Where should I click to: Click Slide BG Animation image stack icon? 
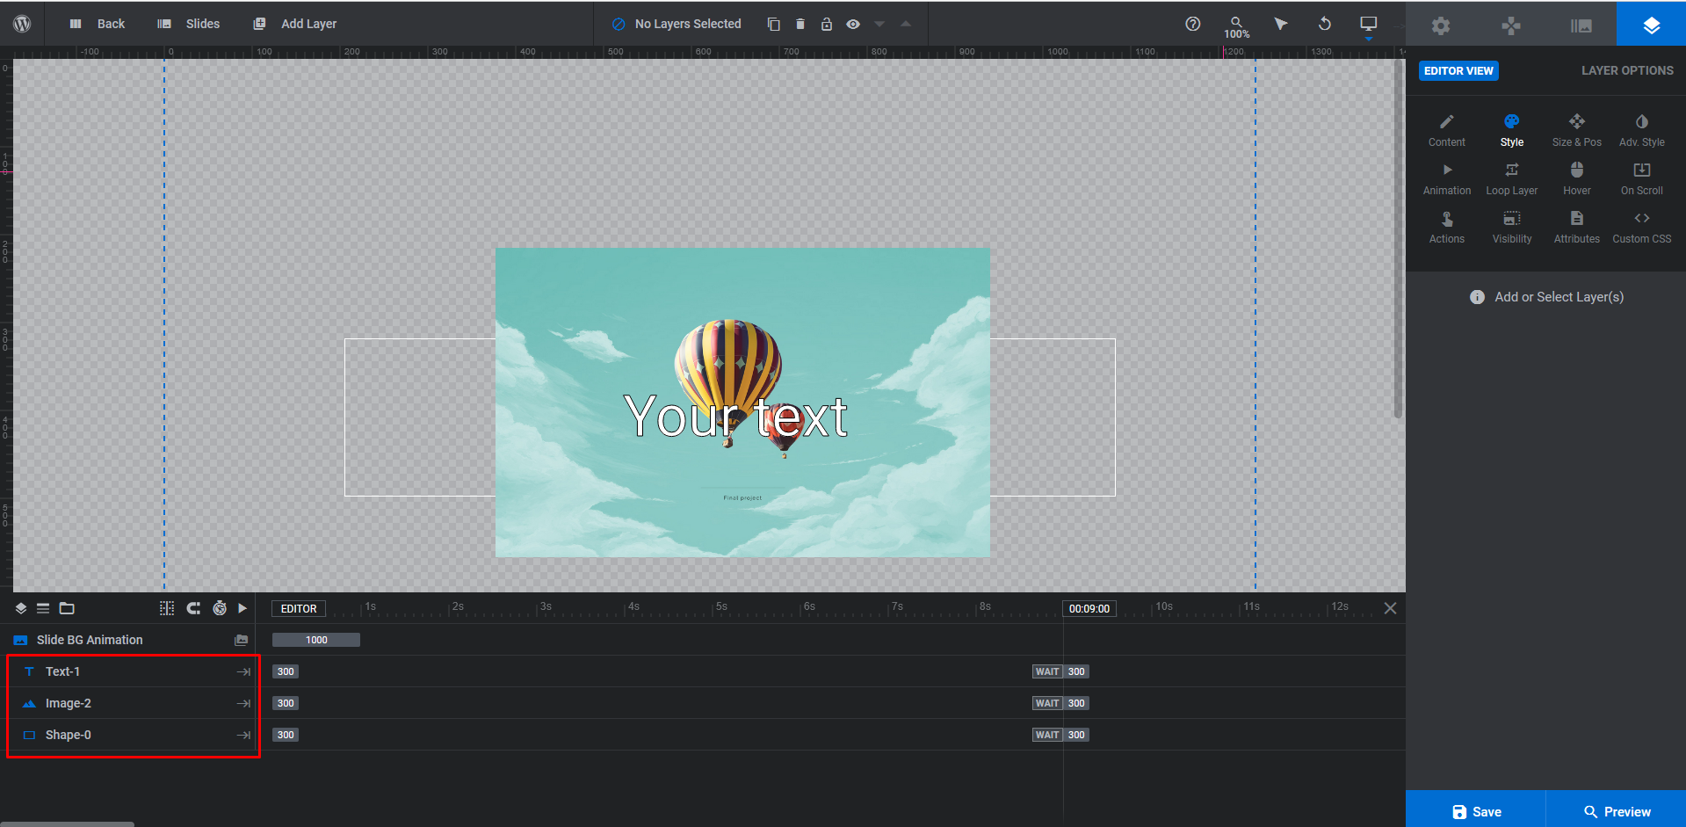242,640
